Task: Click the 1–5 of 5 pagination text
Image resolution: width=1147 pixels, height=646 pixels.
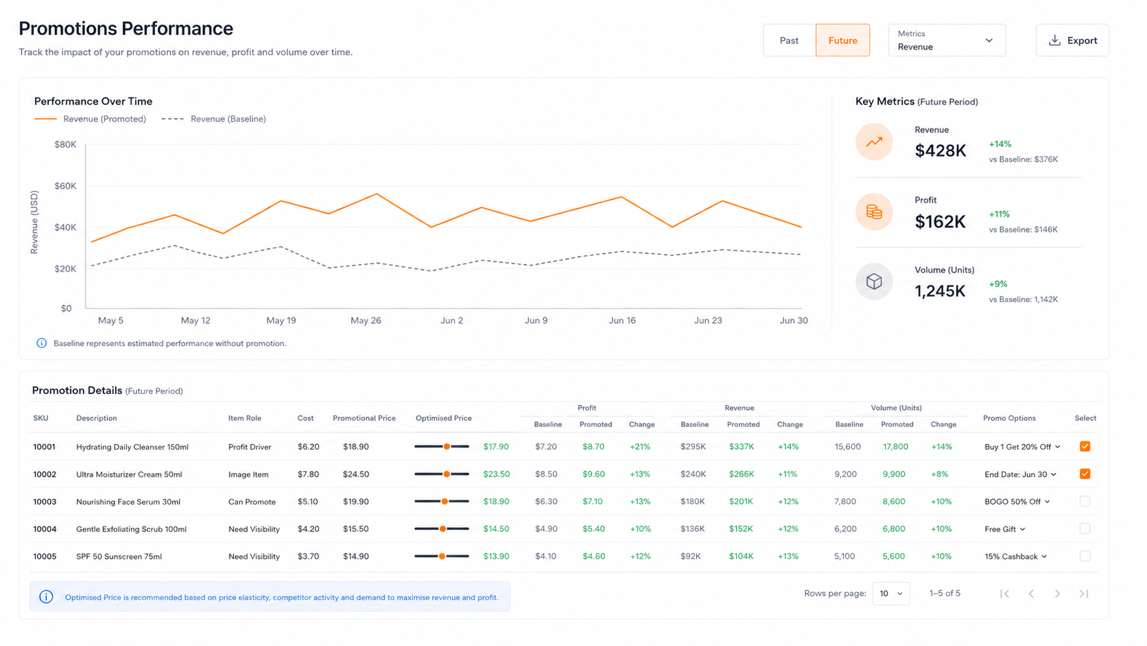Action: pyautogui.click(x=945, y=594)
